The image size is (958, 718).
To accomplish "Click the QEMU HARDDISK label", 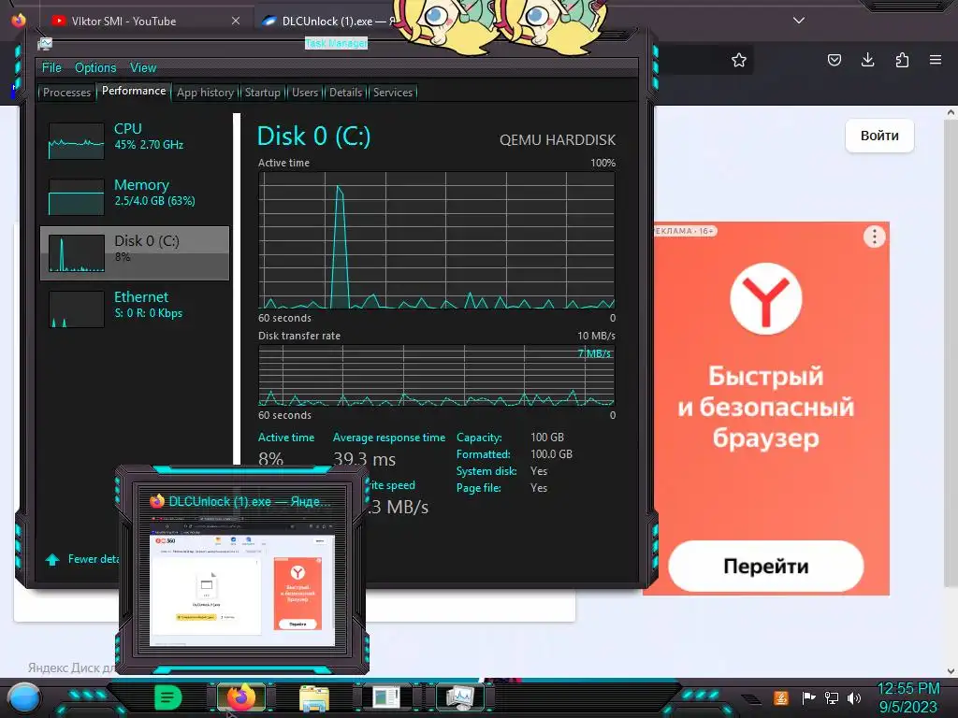I will [x=558, y=140].
